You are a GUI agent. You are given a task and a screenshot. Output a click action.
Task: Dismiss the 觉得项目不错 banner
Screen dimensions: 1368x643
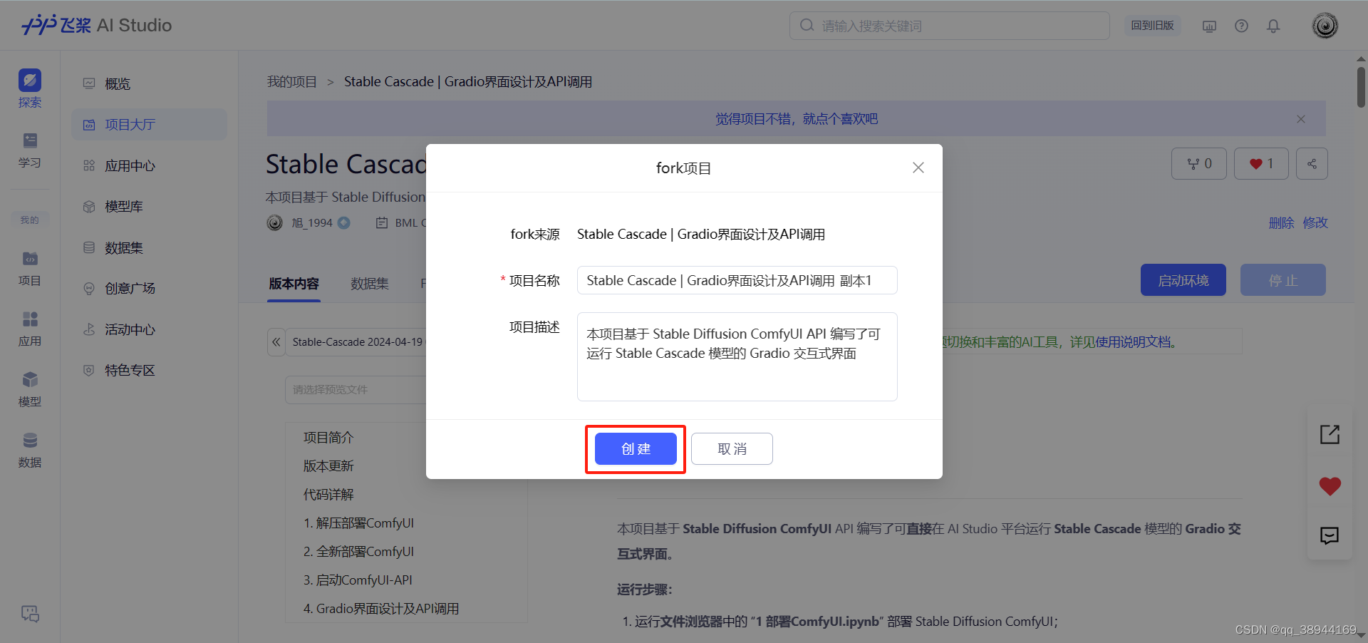[1301, 119]
